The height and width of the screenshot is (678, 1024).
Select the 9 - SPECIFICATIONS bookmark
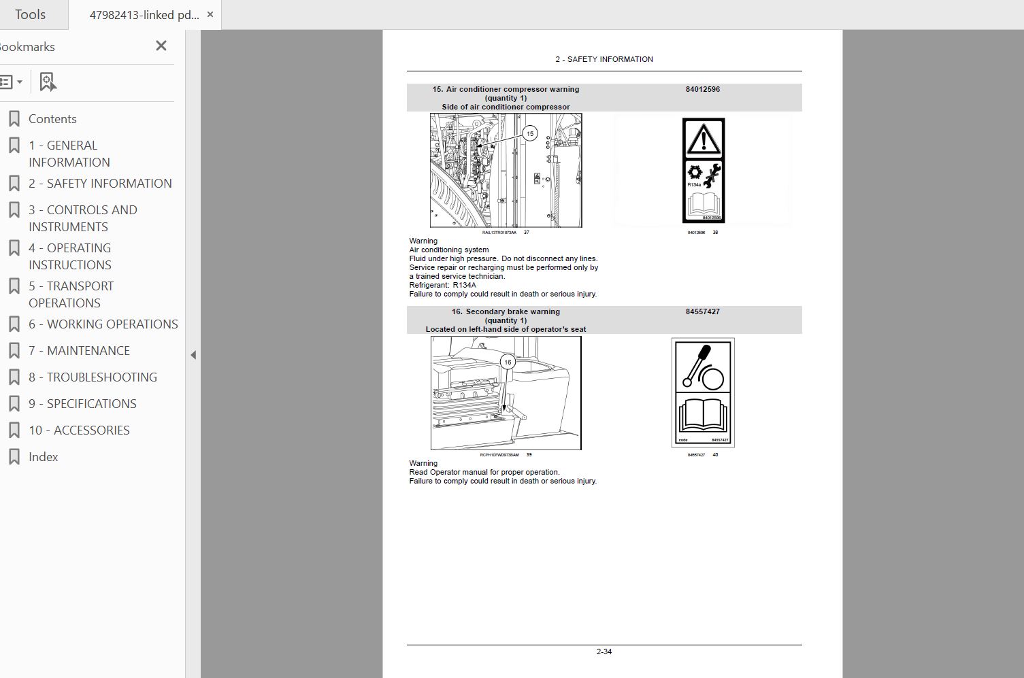click(x=82, y=404)
